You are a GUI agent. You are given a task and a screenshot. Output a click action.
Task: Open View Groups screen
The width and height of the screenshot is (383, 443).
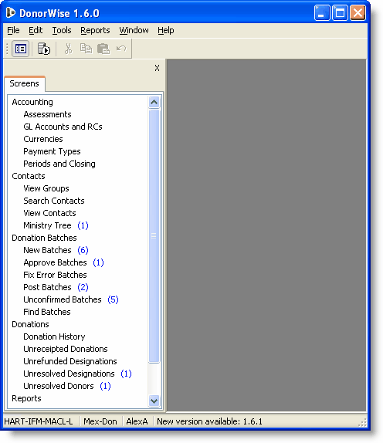coord(46,188)
